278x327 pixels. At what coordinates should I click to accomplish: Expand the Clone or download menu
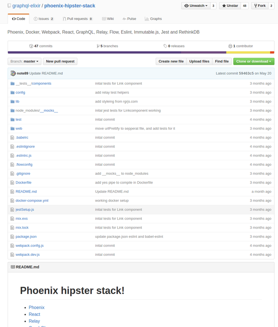coord(254,61)
